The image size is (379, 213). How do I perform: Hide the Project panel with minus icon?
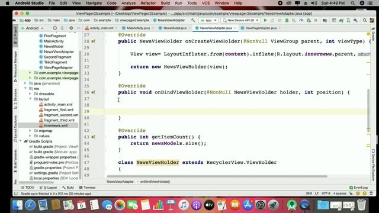pyautogui.click(x=78, y=28)
